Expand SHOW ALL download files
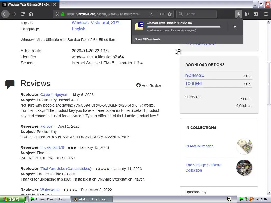Screen dimensions: 271x203 click(193, 97)
